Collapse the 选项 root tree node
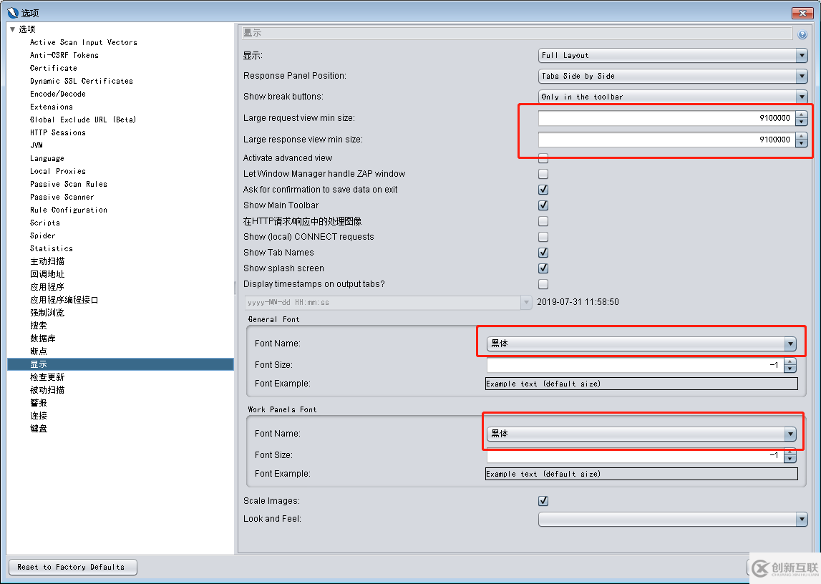Viewport: 821px width, 584px height. (x=13, y=29)
